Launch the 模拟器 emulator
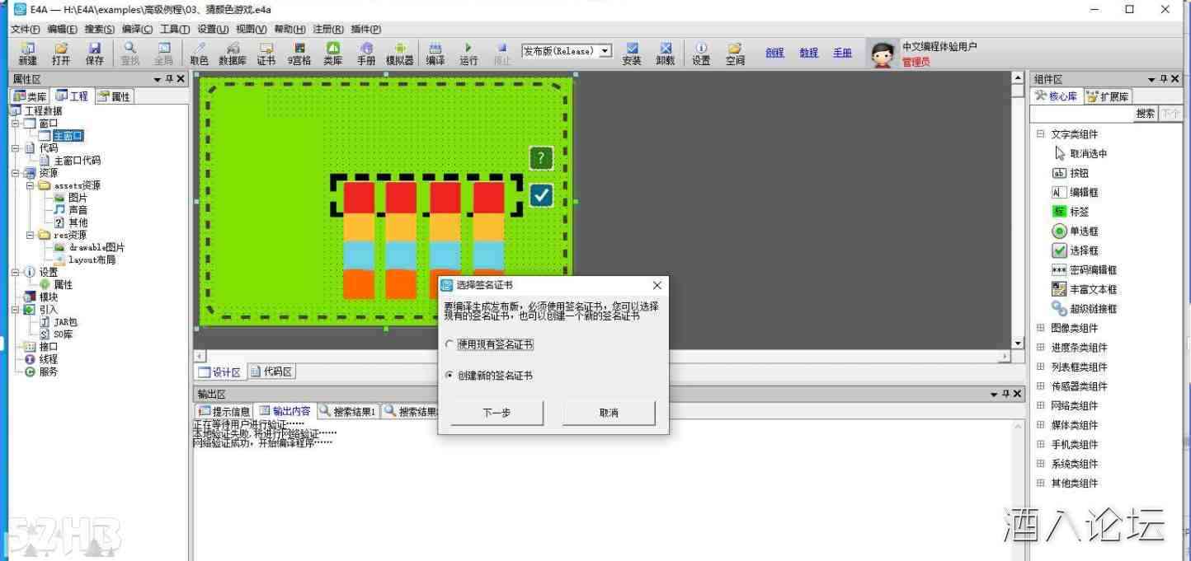 [400, 54]
